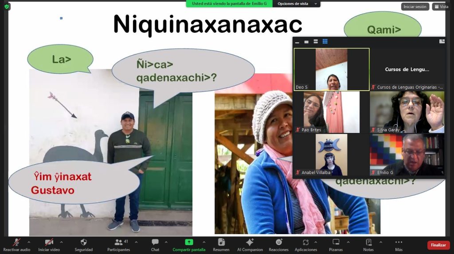454x254 pixels.
Task: Expand video options chevron beside Iniciar video
Action: click(61, 242)
